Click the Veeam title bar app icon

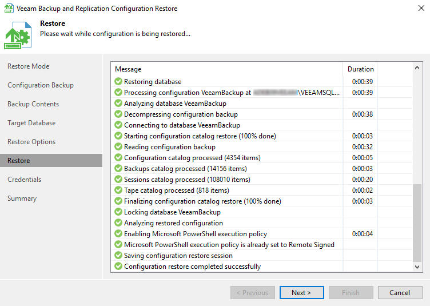click(x=9, y=9)
